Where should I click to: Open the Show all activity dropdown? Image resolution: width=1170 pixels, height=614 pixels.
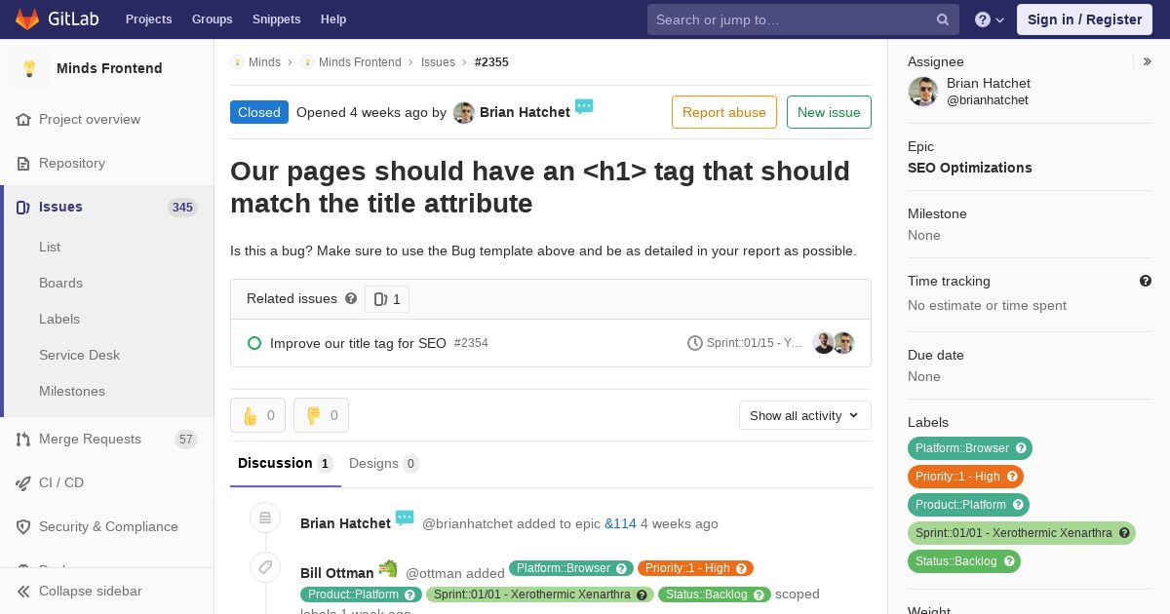805,415
